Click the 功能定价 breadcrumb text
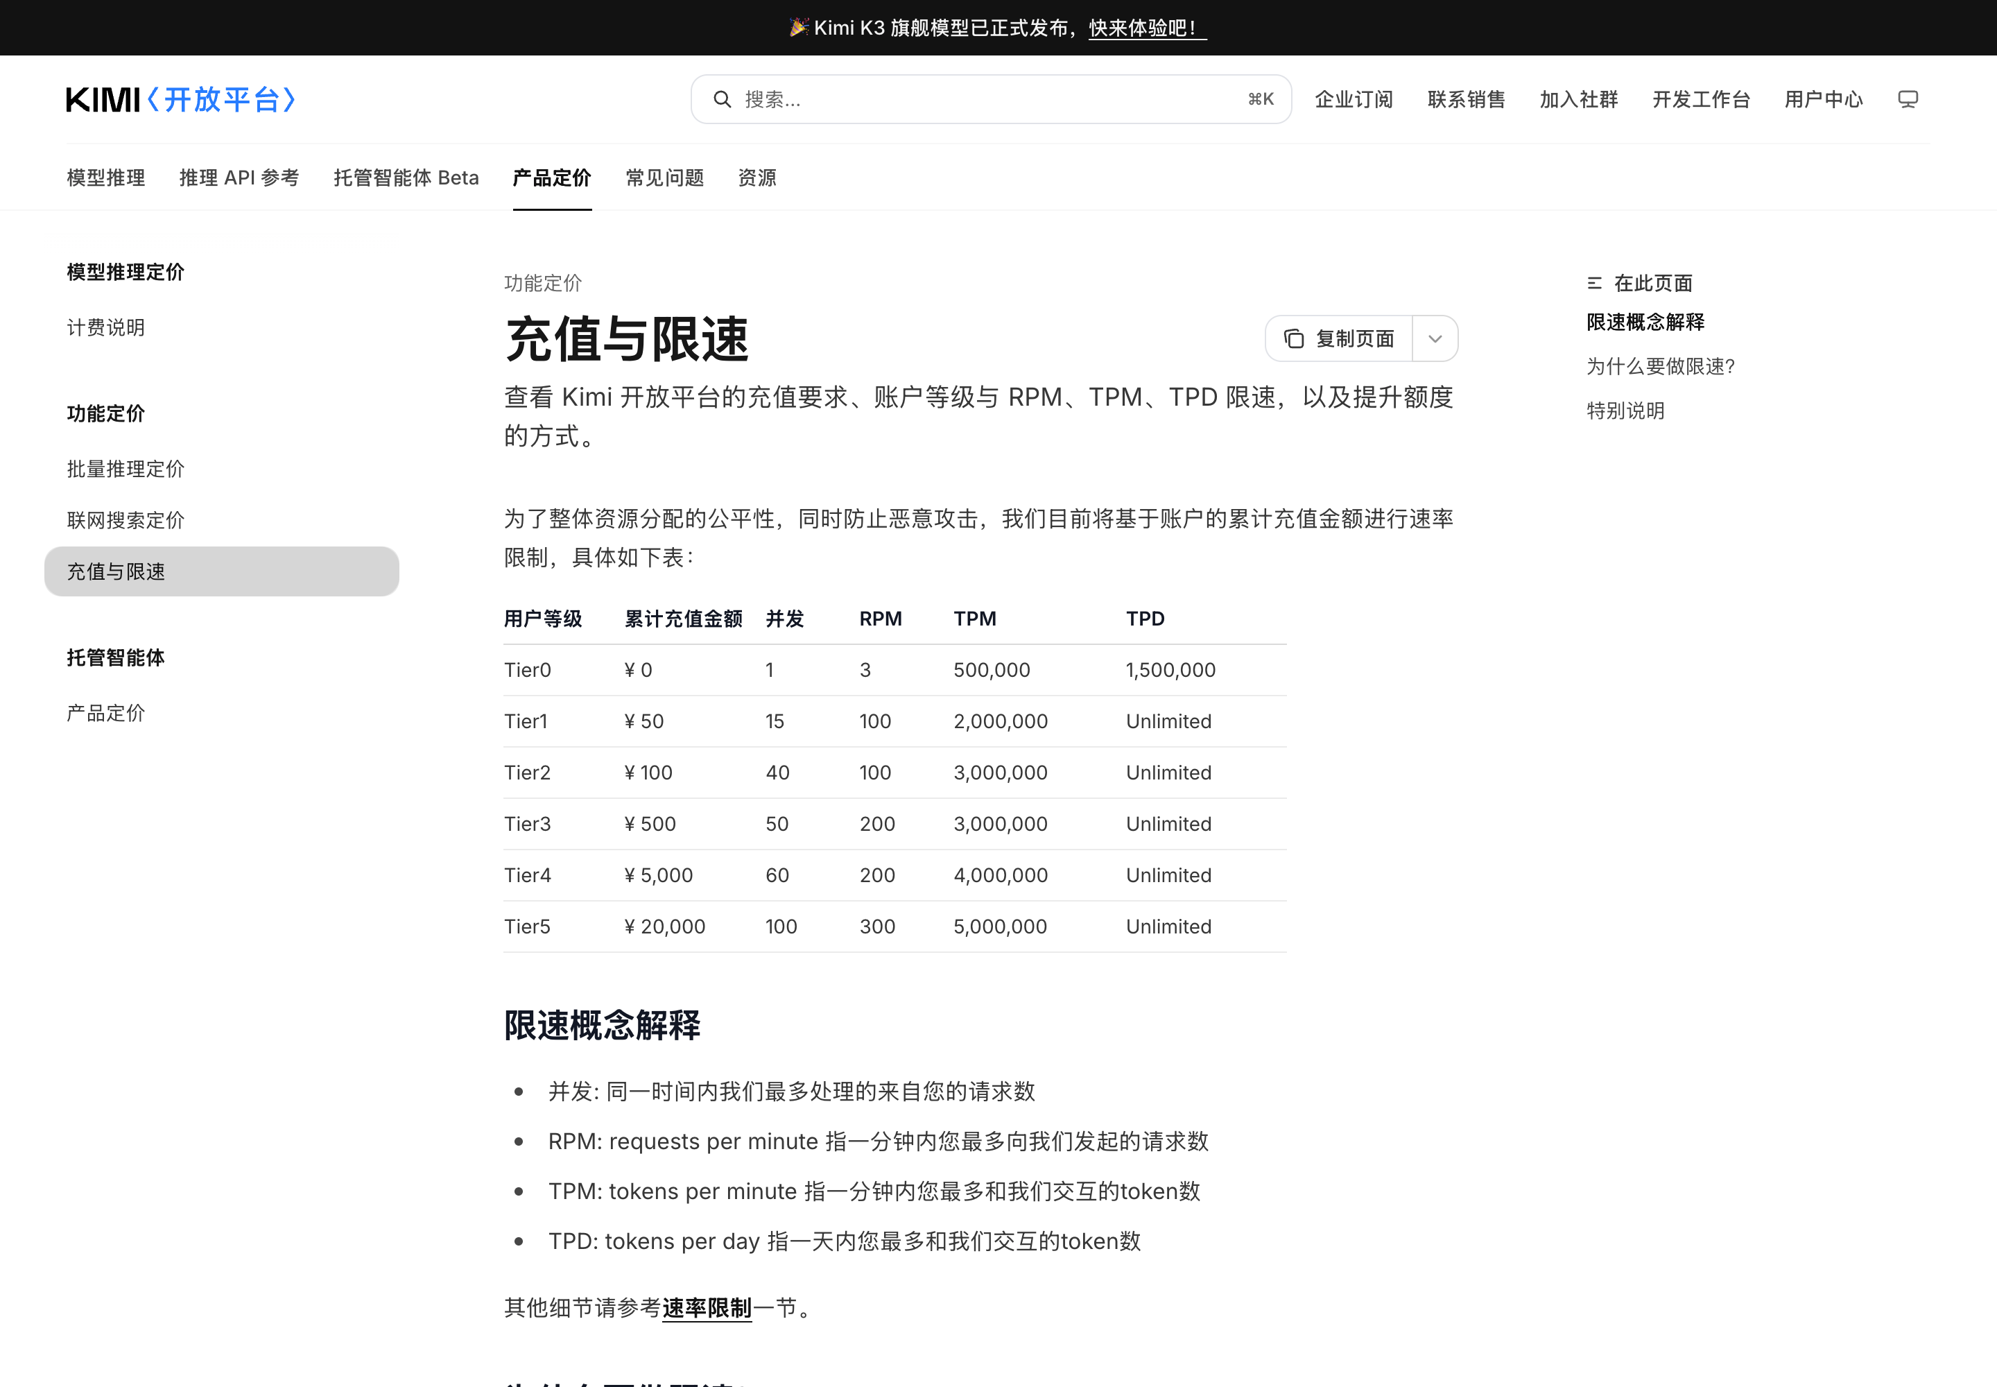The width and height of the screenshot is (1997, 1387). point(543,284)
